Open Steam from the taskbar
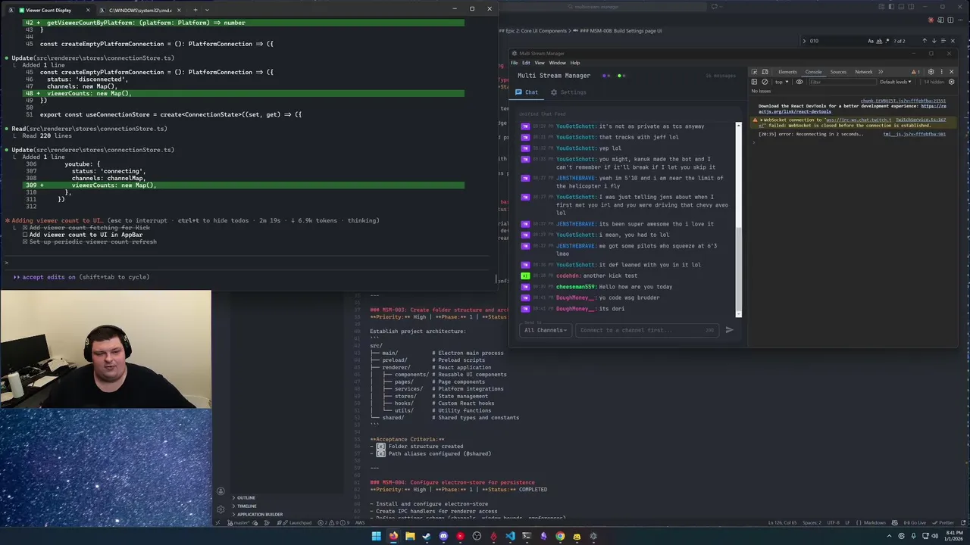 427,536
